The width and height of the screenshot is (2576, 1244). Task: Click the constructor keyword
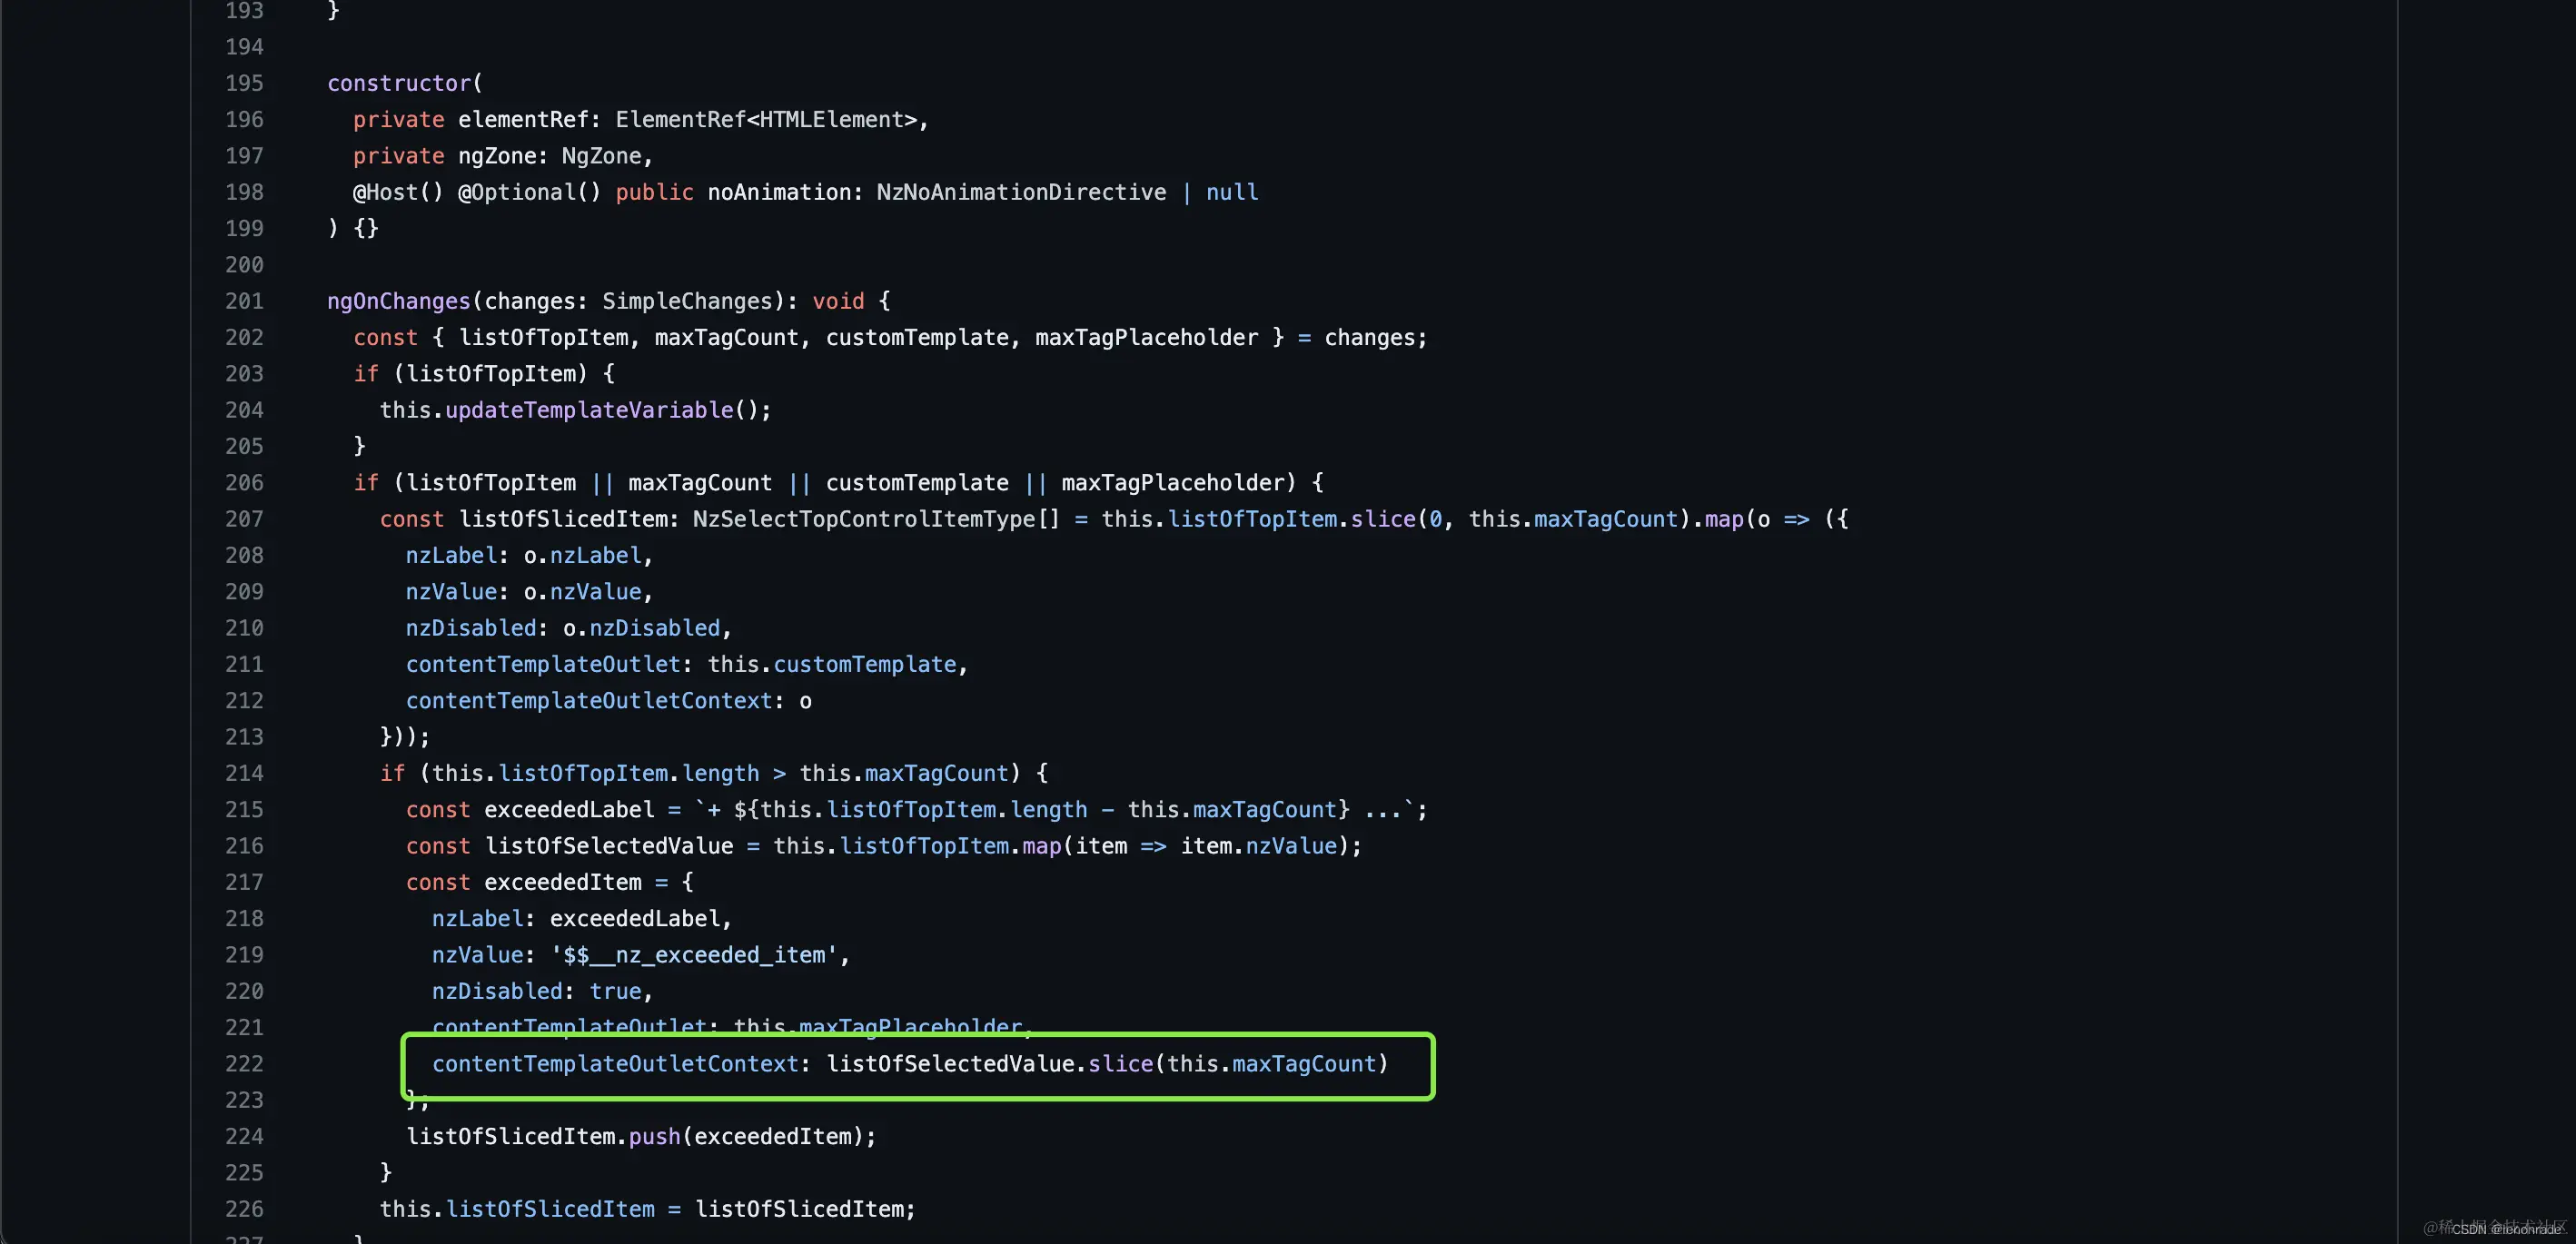[399, 83]
